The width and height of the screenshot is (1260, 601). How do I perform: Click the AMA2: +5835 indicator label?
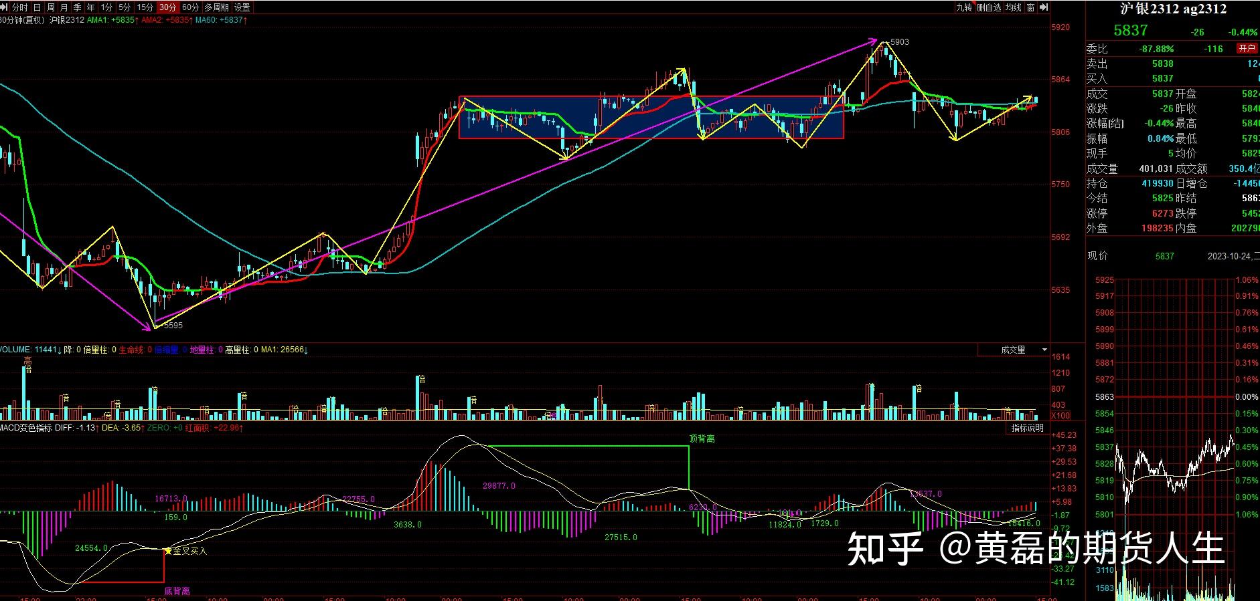tap(167, 20)
